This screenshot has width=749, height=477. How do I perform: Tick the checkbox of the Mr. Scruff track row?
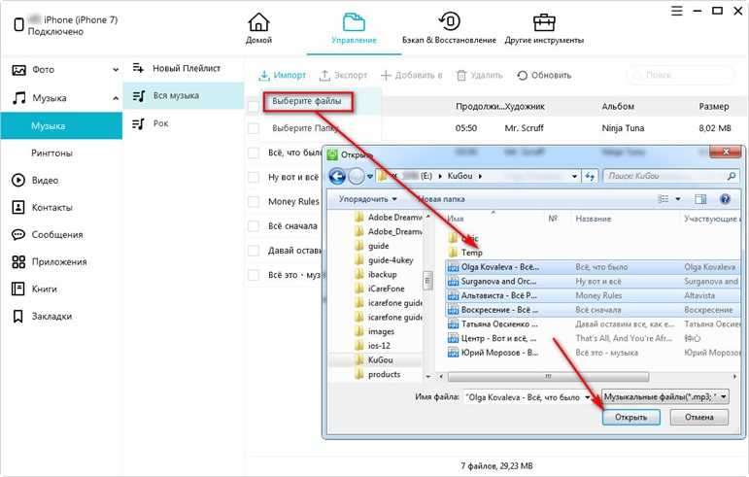(x=254, y=128)
